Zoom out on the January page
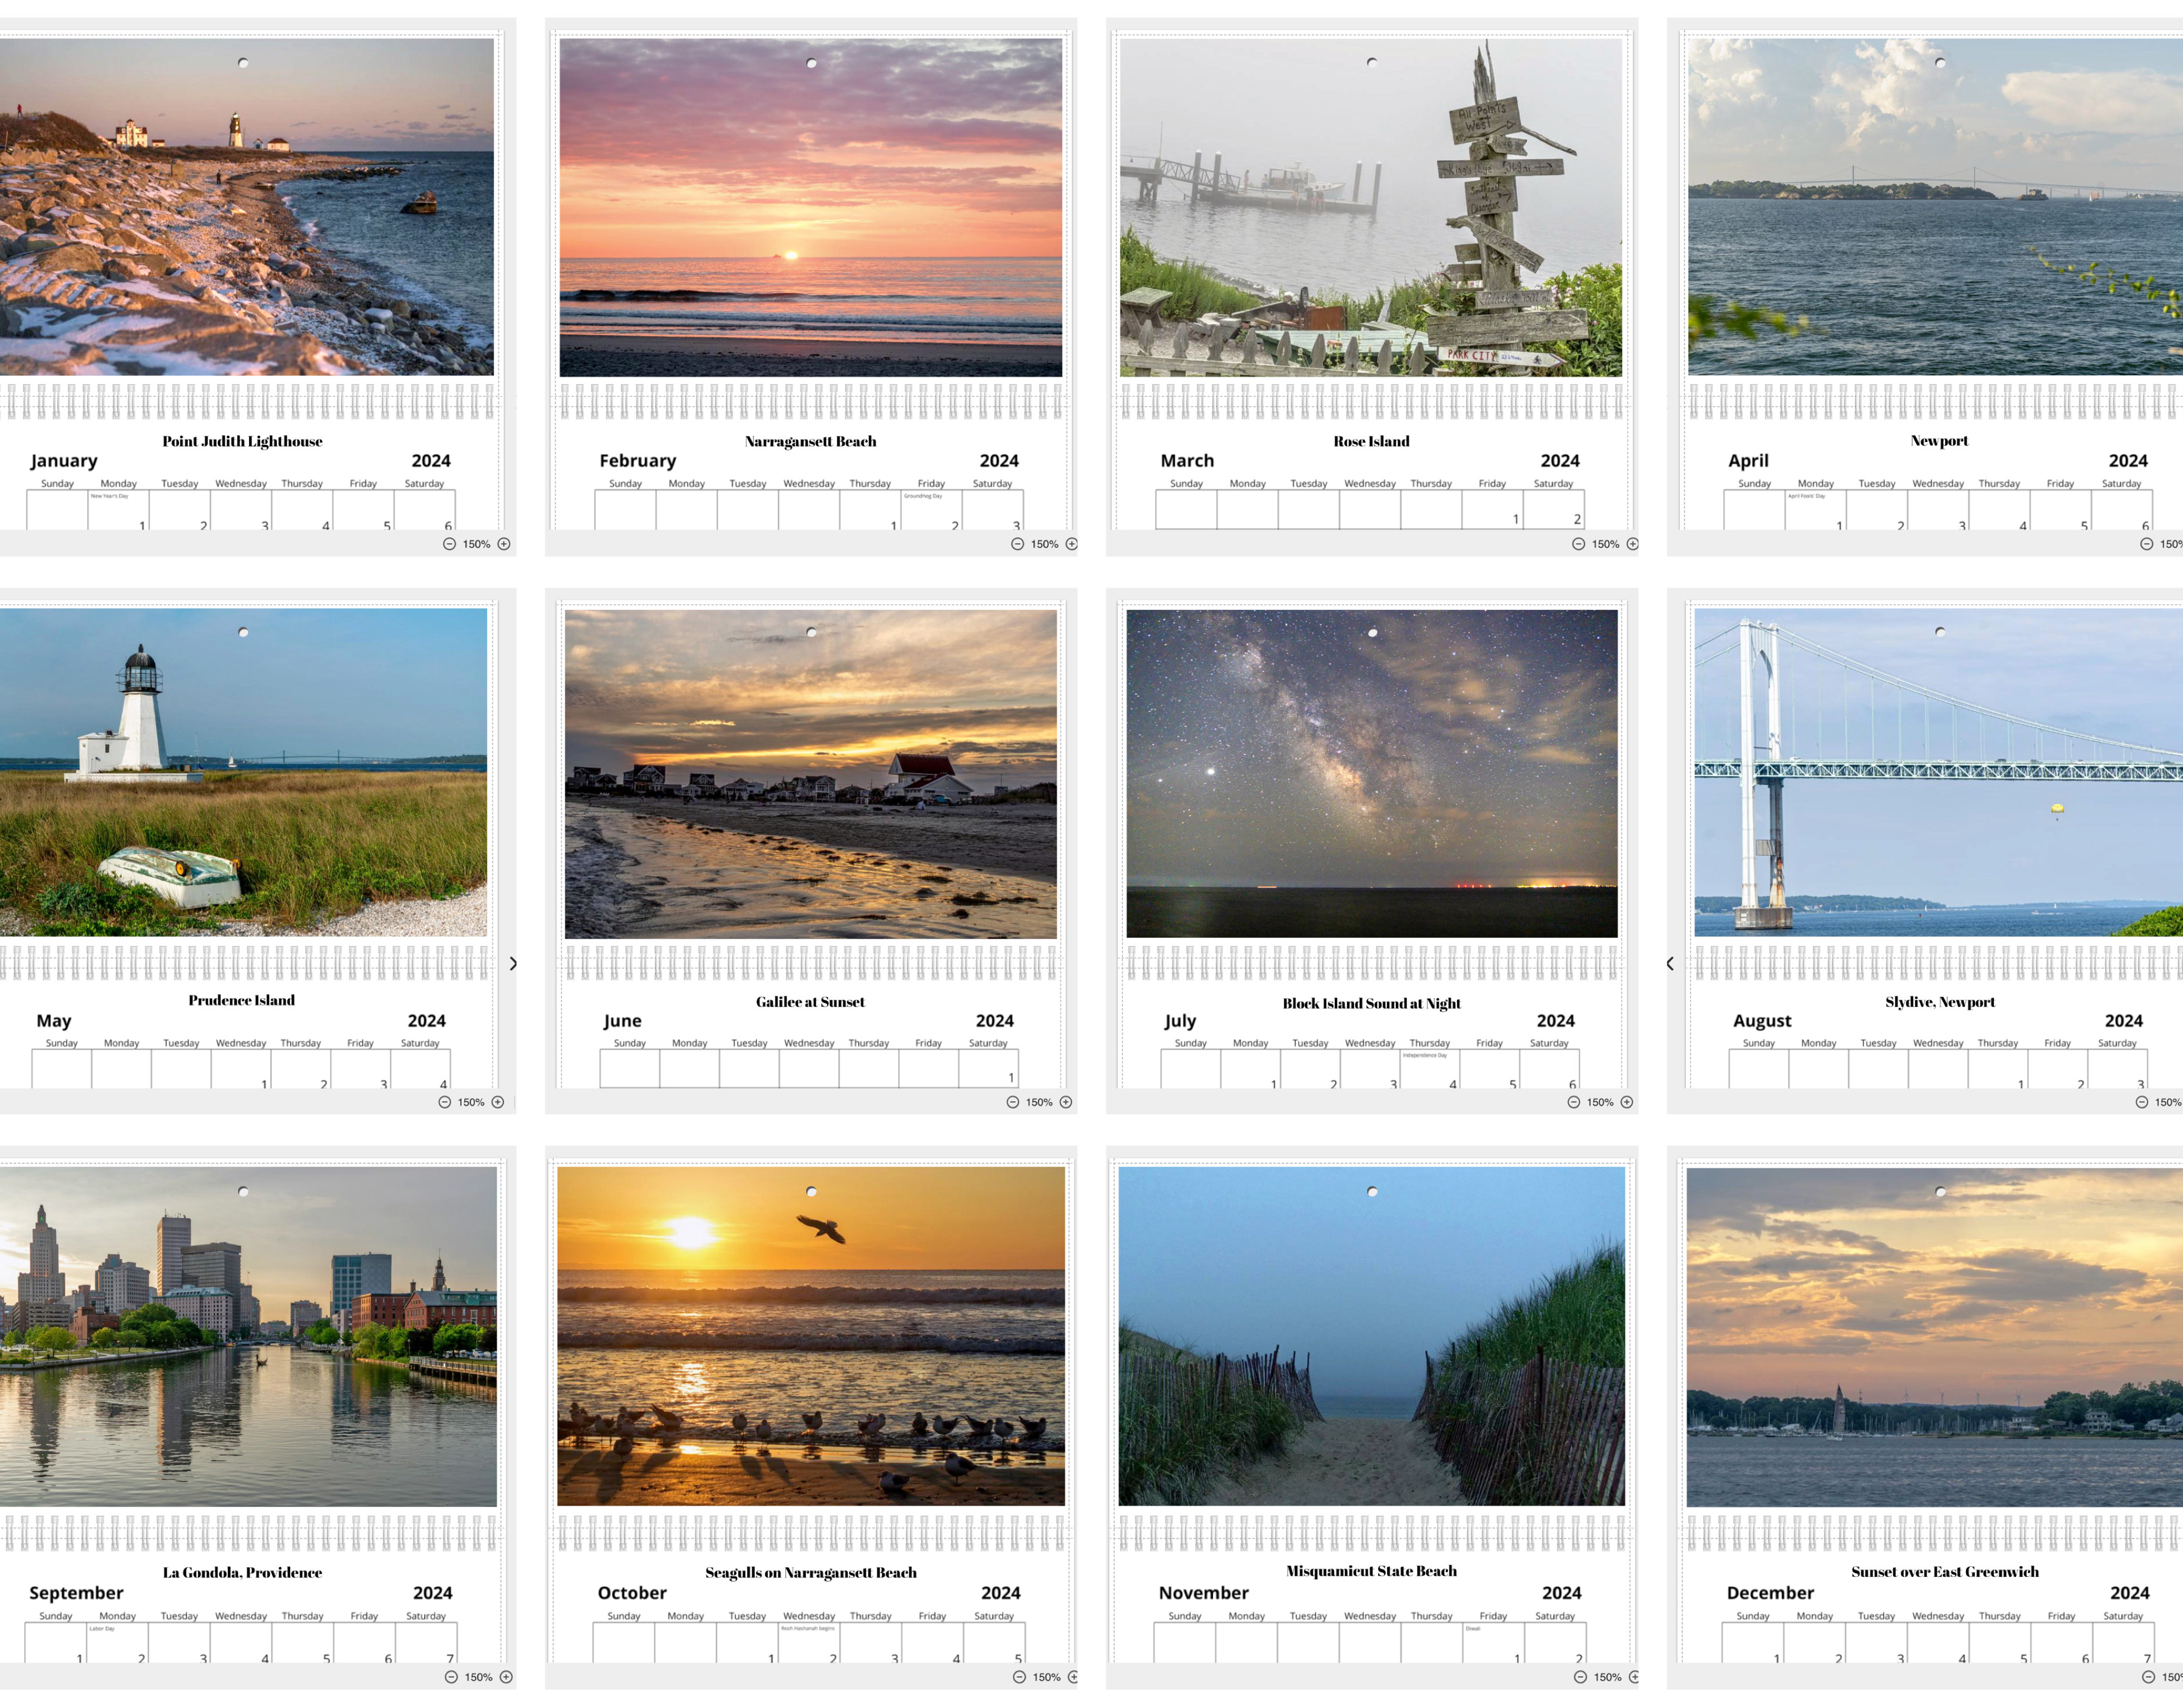The width and height of the screenshot is (2183, 1708). [449, 544]
